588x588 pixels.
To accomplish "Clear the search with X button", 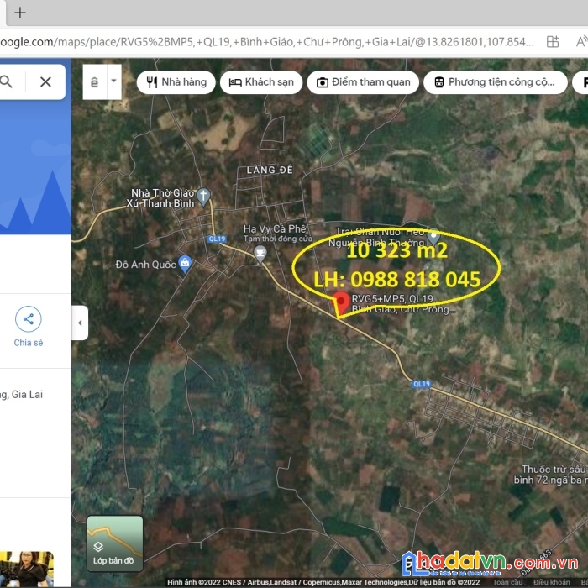I will tap(45, 81).
